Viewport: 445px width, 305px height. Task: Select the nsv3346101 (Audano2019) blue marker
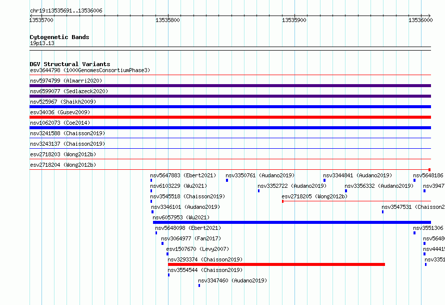pyautogui.click(x=152, y=212)
